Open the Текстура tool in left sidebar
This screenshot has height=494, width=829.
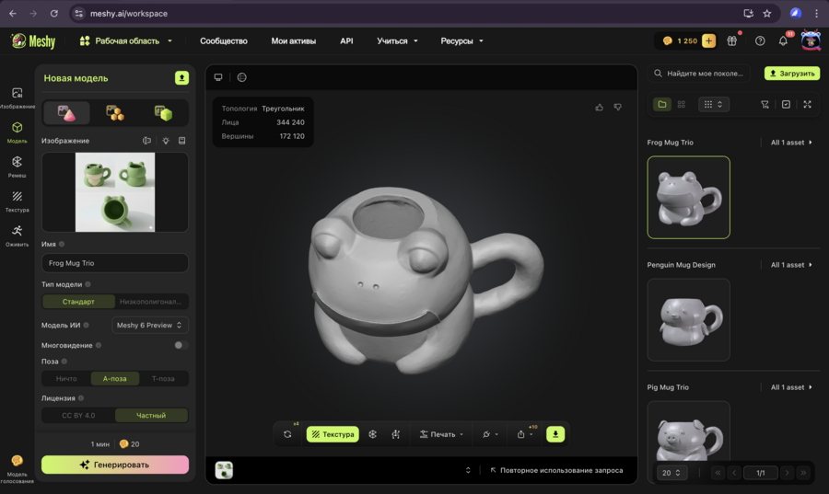(x=17, y=200)
